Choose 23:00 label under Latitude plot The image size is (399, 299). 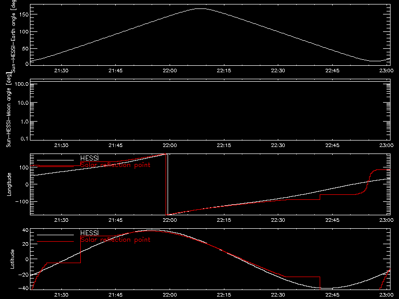pos(386,295)
